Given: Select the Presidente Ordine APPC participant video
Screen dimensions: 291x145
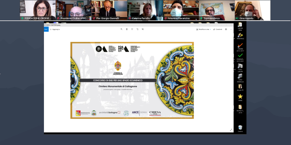Looking at the screenshot, I should 74,10.
